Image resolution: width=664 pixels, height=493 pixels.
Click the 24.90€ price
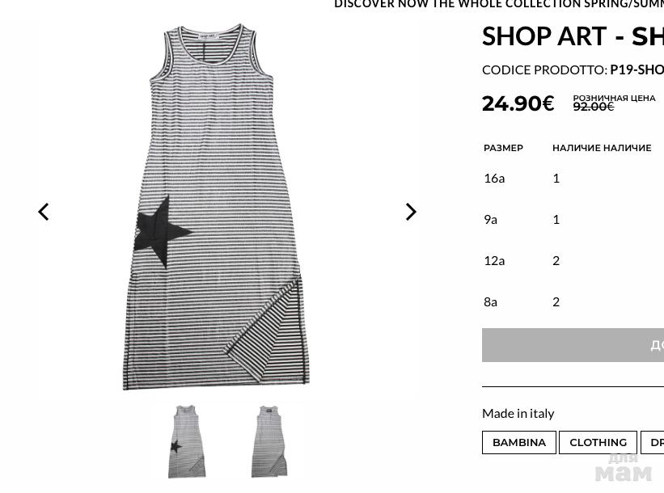coord(518,103)
